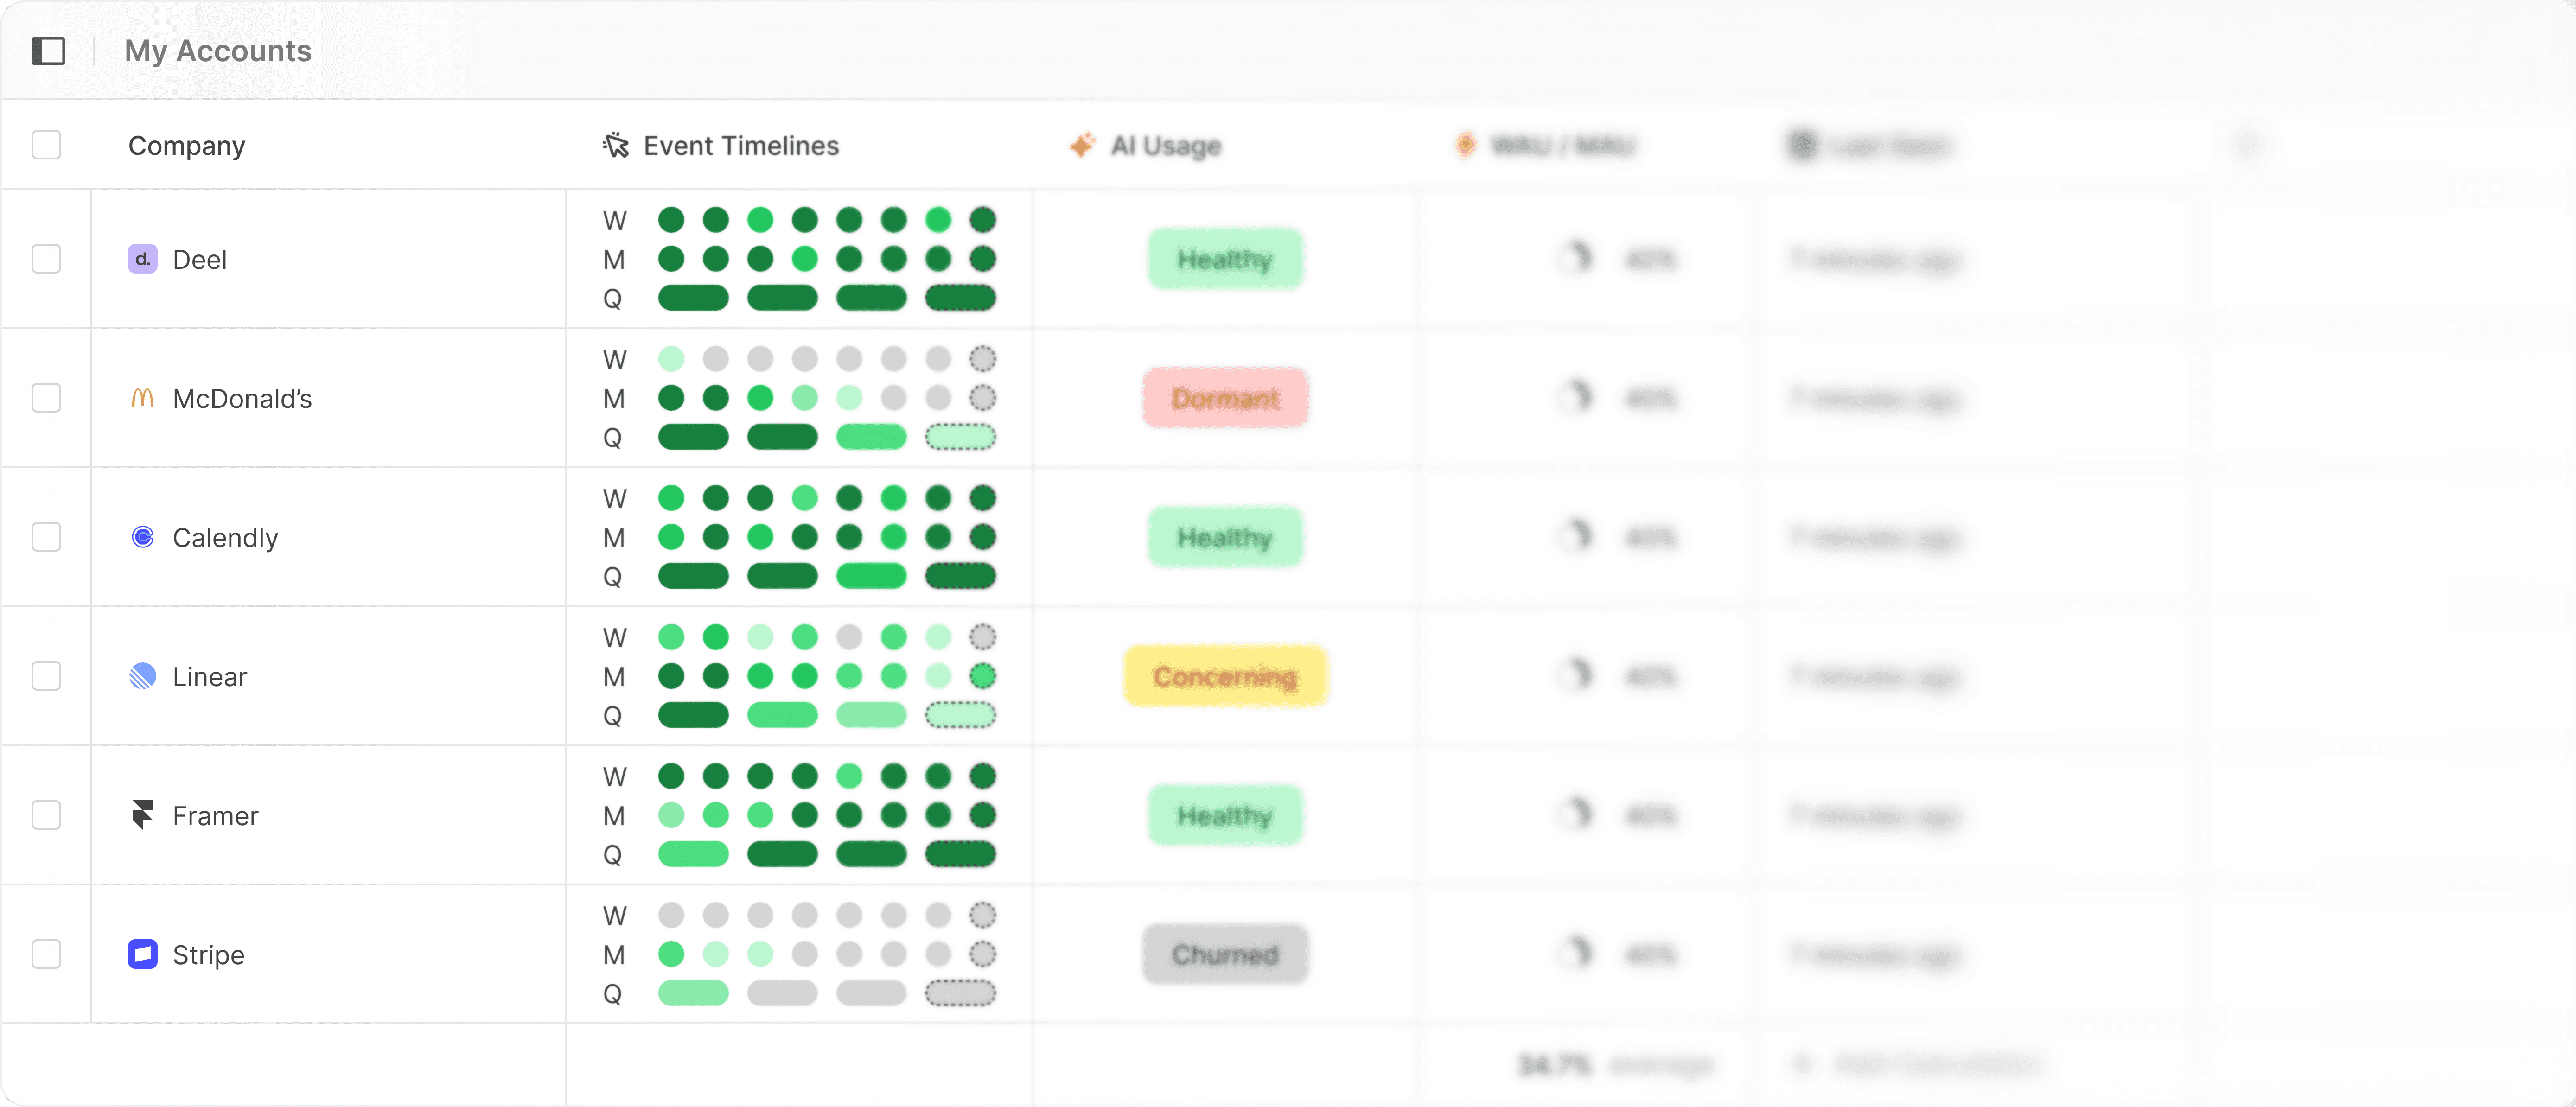Image resolution: width=2576 pixels, height=1107 pixels.
Task: Select the Deel row checkbox
Action: click(x=46, y=259)
